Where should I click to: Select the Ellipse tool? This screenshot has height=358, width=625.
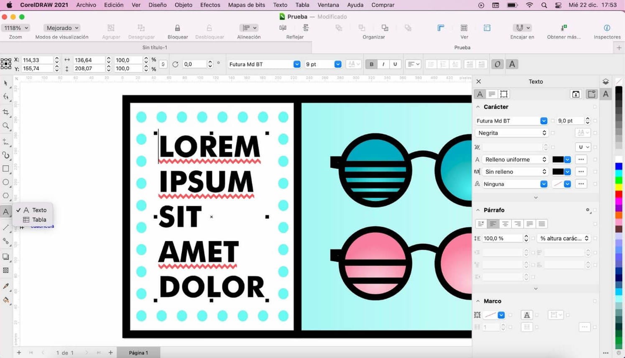[6, 182]
